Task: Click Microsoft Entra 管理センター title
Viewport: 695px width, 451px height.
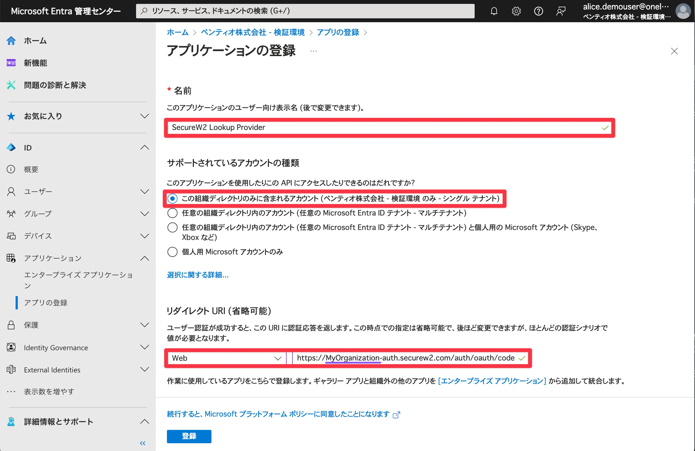Action: [x=66, y=11]
